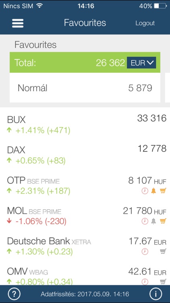Open the help question mark icon
170x303 pixels.
pyautogui.click(x=14, y=294)
